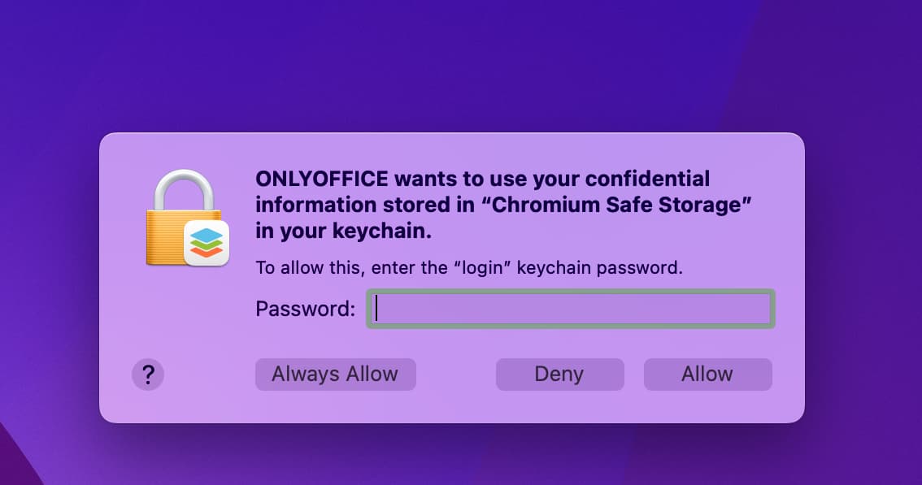The width and height of the screenshot is (922, 485).
Task: Deny the keychain access request
Action: (559, 375)
